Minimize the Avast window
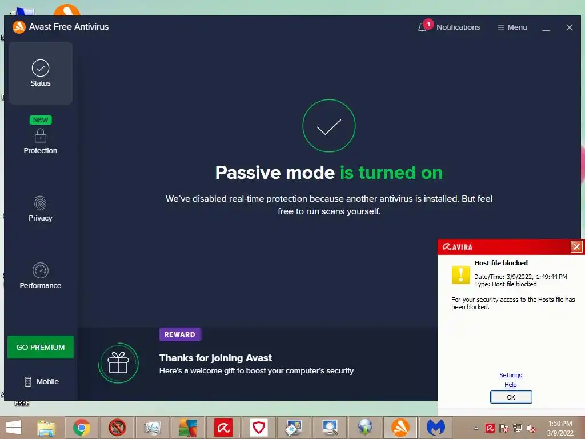The width and height of the screenshot is (585, 439). (546, 27)
